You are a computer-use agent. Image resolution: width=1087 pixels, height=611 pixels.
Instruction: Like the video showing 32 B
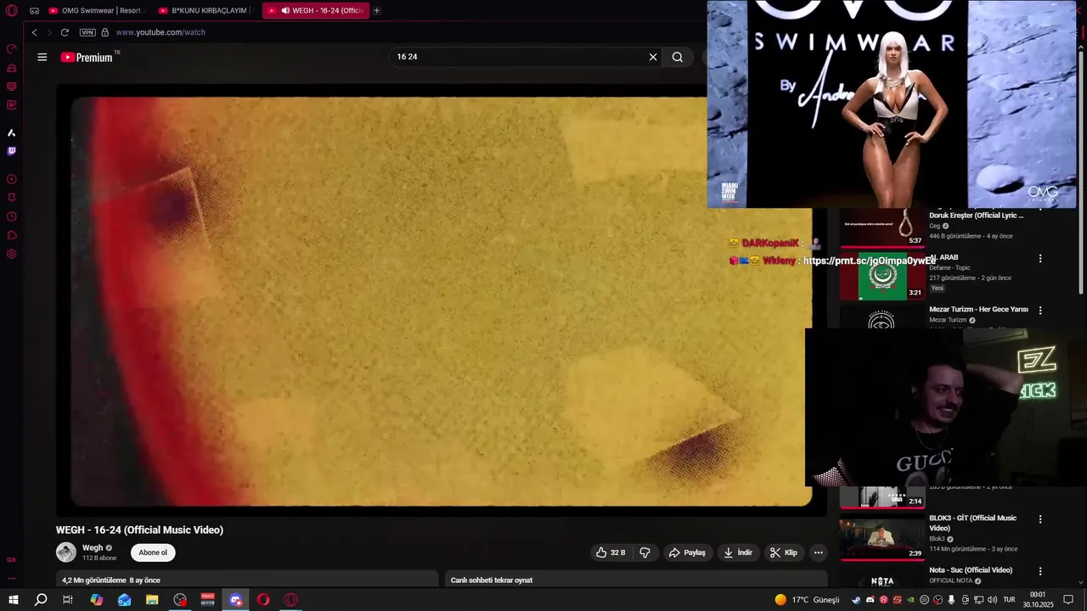pos(610,552)
